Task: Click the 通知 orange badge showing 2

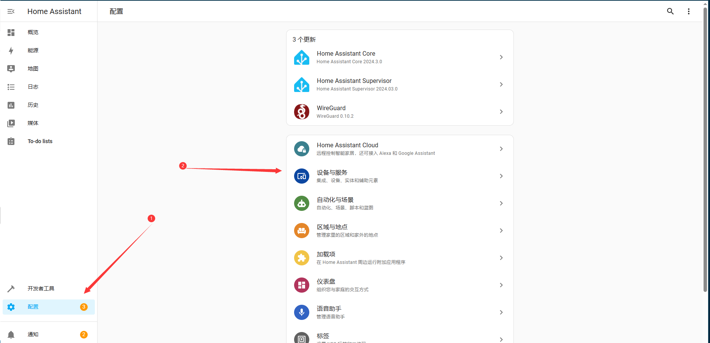Action: pos(84,334)
